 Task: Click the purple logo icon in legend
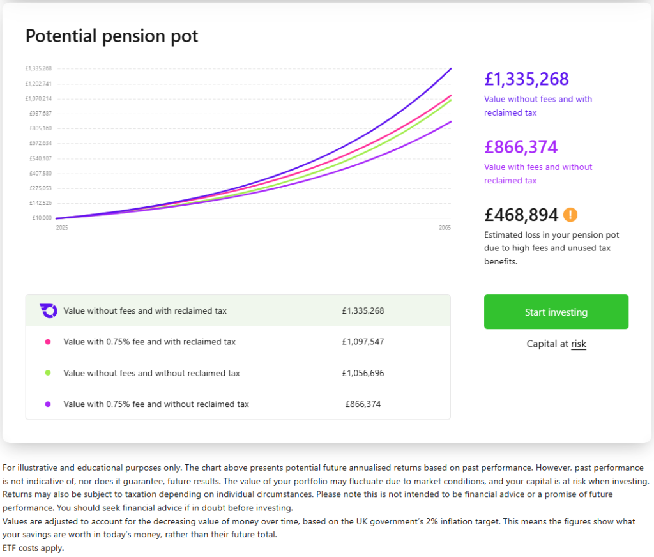(x=48, y=311)
